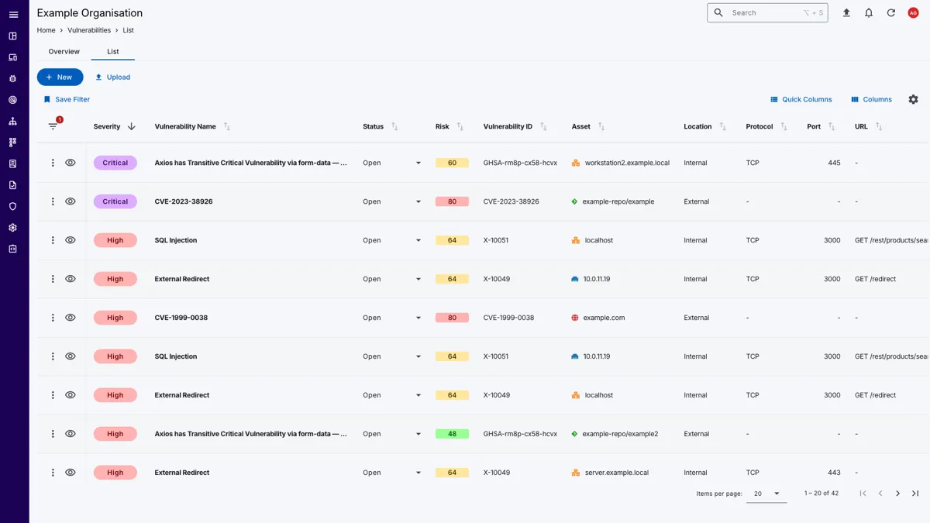This screenshot has width=930, height=523.
Task: Go to the next page arrow
Action: [897, 494]
